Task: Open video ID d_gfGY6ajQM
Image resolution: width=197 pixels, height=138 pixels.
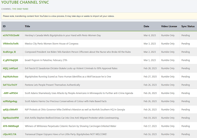Action: pos(10,60)
